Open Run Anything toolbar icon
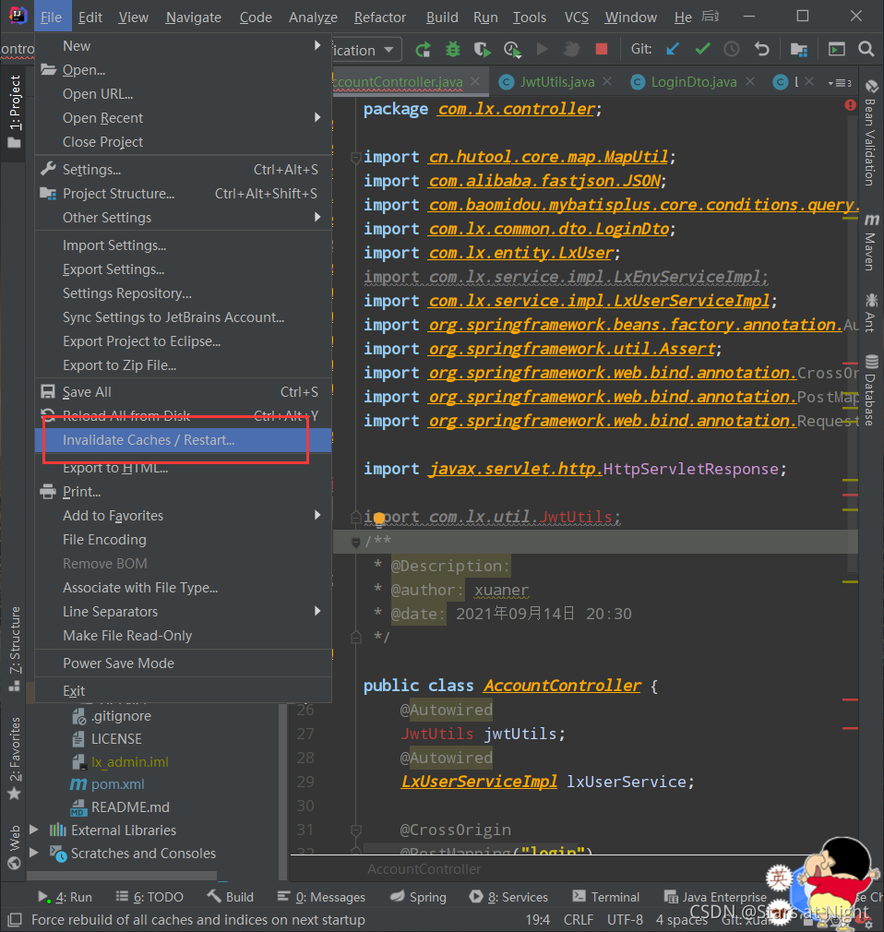Viewport: 884px width, 932px height. pos(836,49)
